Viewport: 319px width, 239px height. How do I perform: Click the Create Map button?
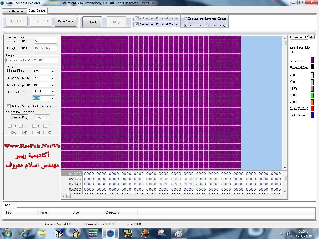(x=19, y=117)
